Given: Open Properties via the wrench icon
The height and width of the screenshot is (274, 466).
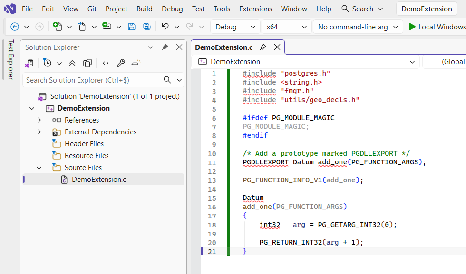Looking at the screenshot, I should tap(121, 63).
